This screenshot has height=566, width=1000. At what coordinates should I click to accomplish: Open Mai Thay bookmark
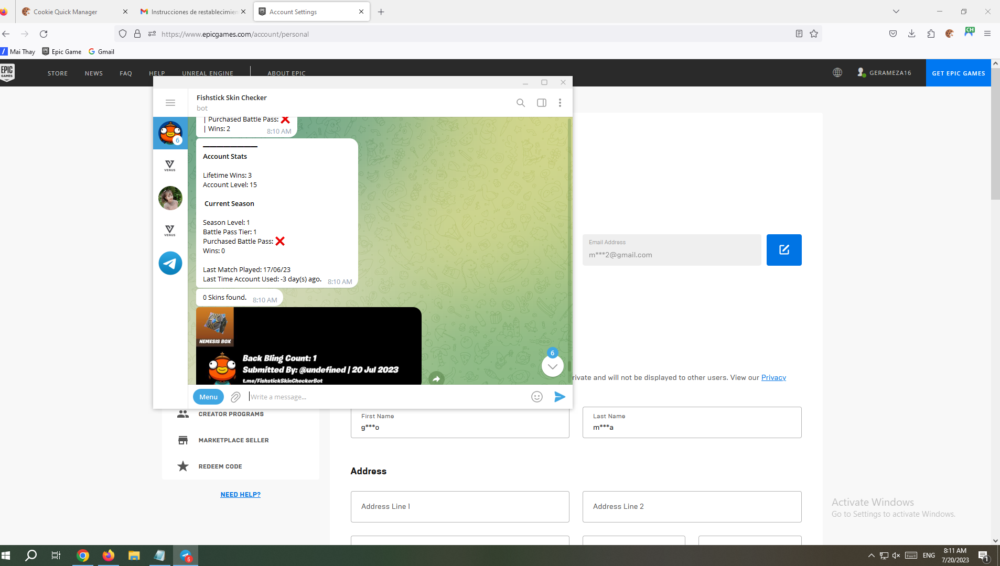[18, 51]
